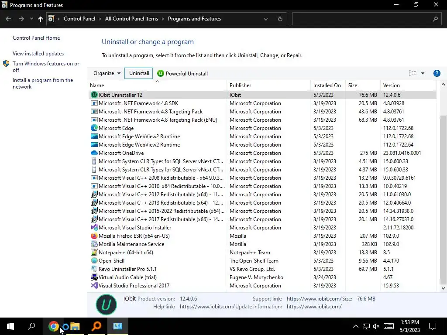
Task: Select Microsoft Visual C++ 2017 Redistributable (x86) row
Action: tap(262, 219)
